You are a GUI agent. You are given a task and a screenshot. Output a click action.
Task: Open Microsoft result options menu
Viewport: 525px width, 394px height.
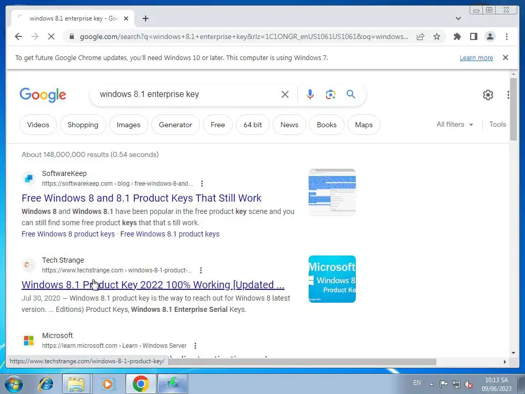tap(195, 346)
